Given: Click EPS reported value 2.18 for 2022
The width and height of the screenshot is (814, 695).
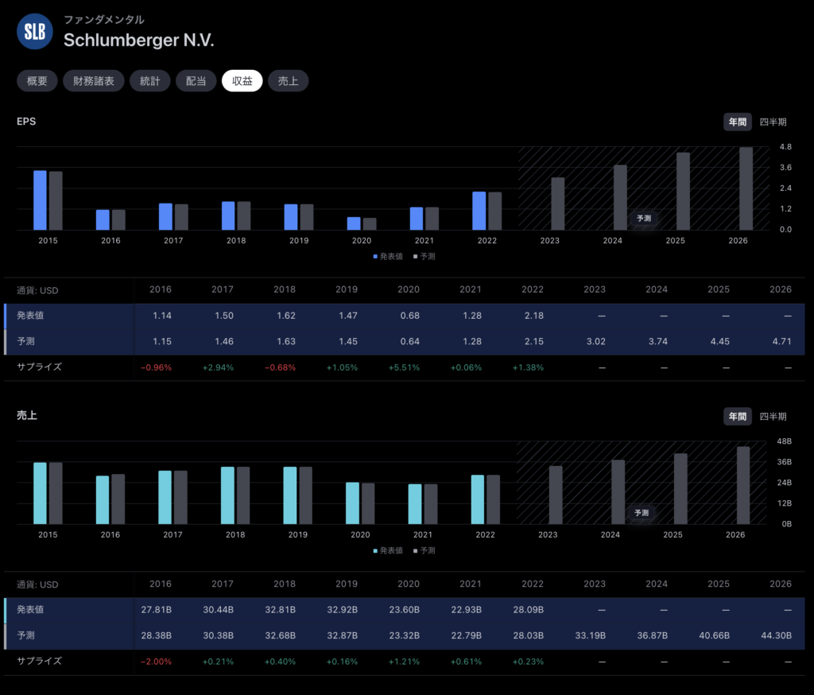Looking at the screenshot, I should pyautogui.click(x=533, y=316).
